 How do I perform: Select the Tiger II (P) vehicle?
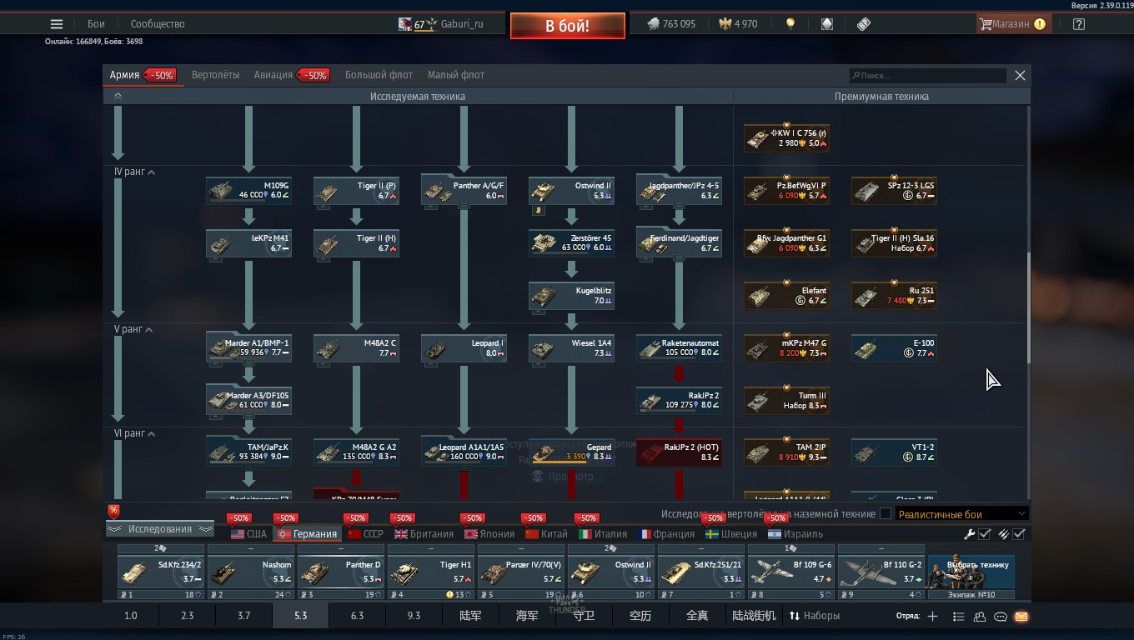(x=356, y=191)
